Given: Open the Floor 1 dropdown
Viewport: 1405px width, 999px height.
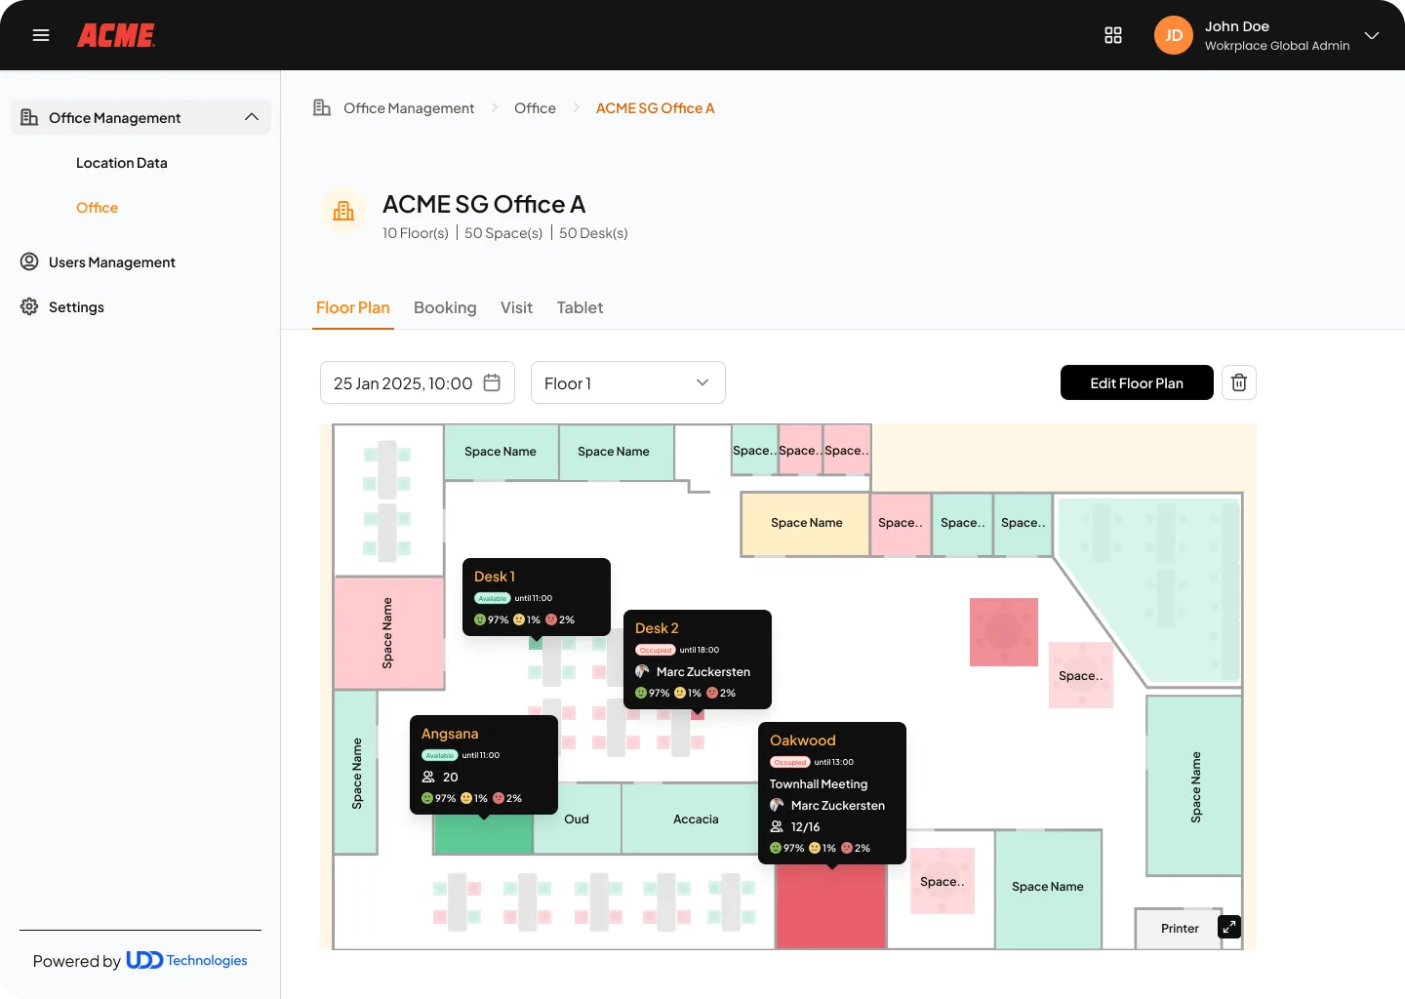Looking at the screenshot, I should tap(628, 382).
